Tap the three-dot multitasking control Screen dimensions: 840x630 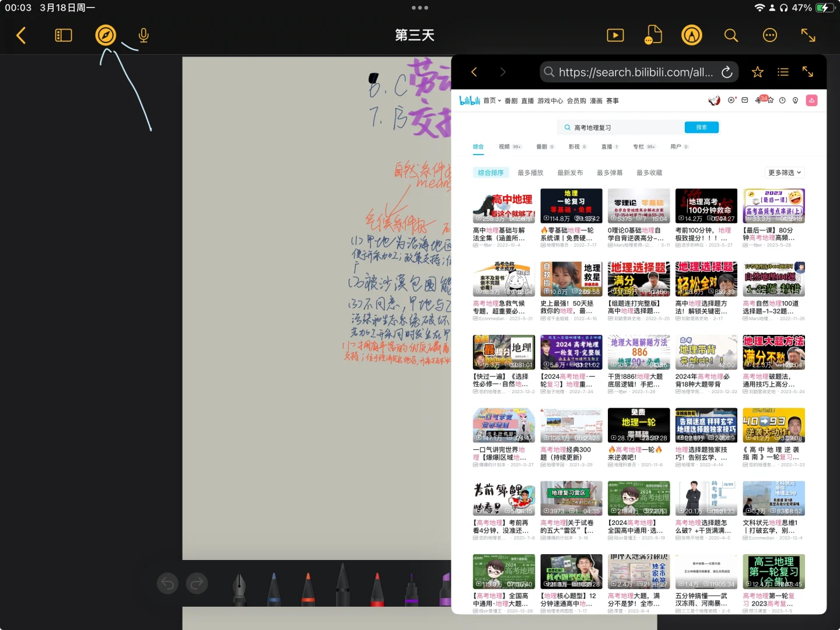tap(420, 8)
